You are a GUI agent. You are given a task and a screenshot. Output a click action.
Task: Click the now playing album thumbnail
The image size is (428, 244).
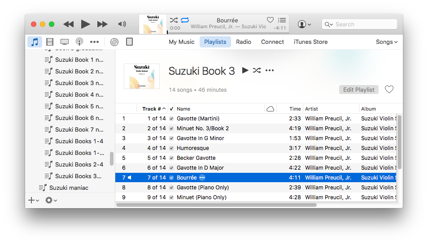coord(153,24)
